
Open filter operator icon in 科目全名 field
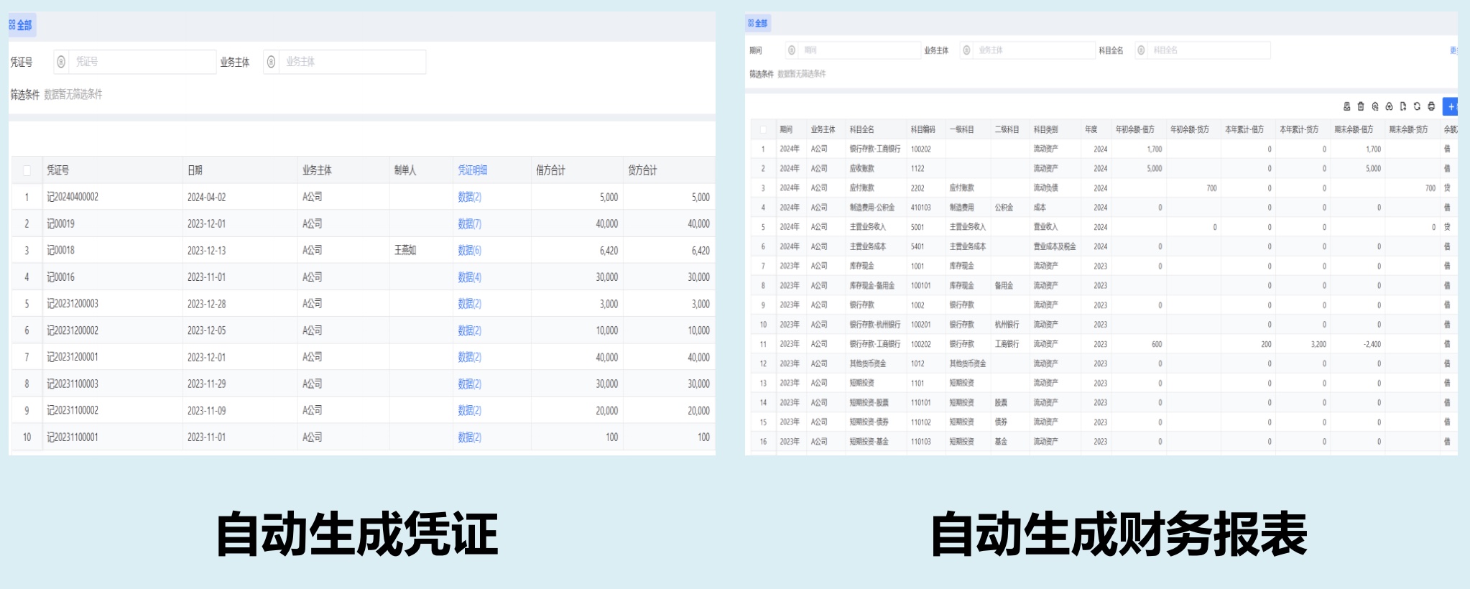tap(1141, 50)
